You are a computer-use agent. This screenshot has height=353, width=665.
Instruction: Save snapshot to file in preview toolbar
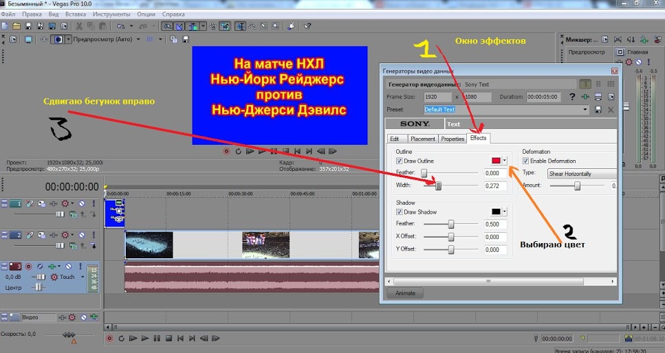pyautogui.click(x=186, y=39)
